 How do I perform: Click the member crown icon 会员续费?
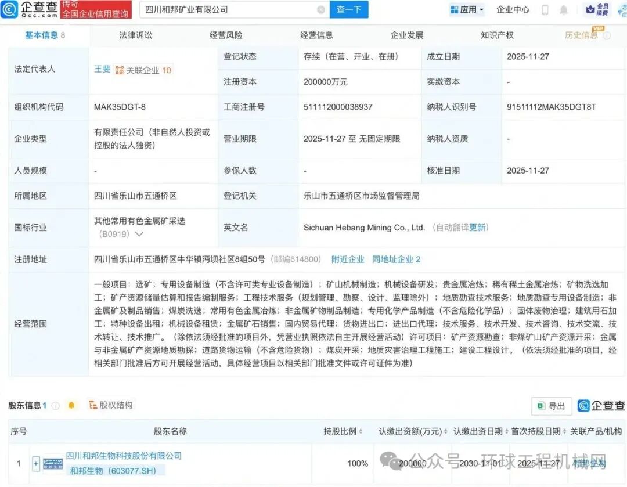[590, 10]
